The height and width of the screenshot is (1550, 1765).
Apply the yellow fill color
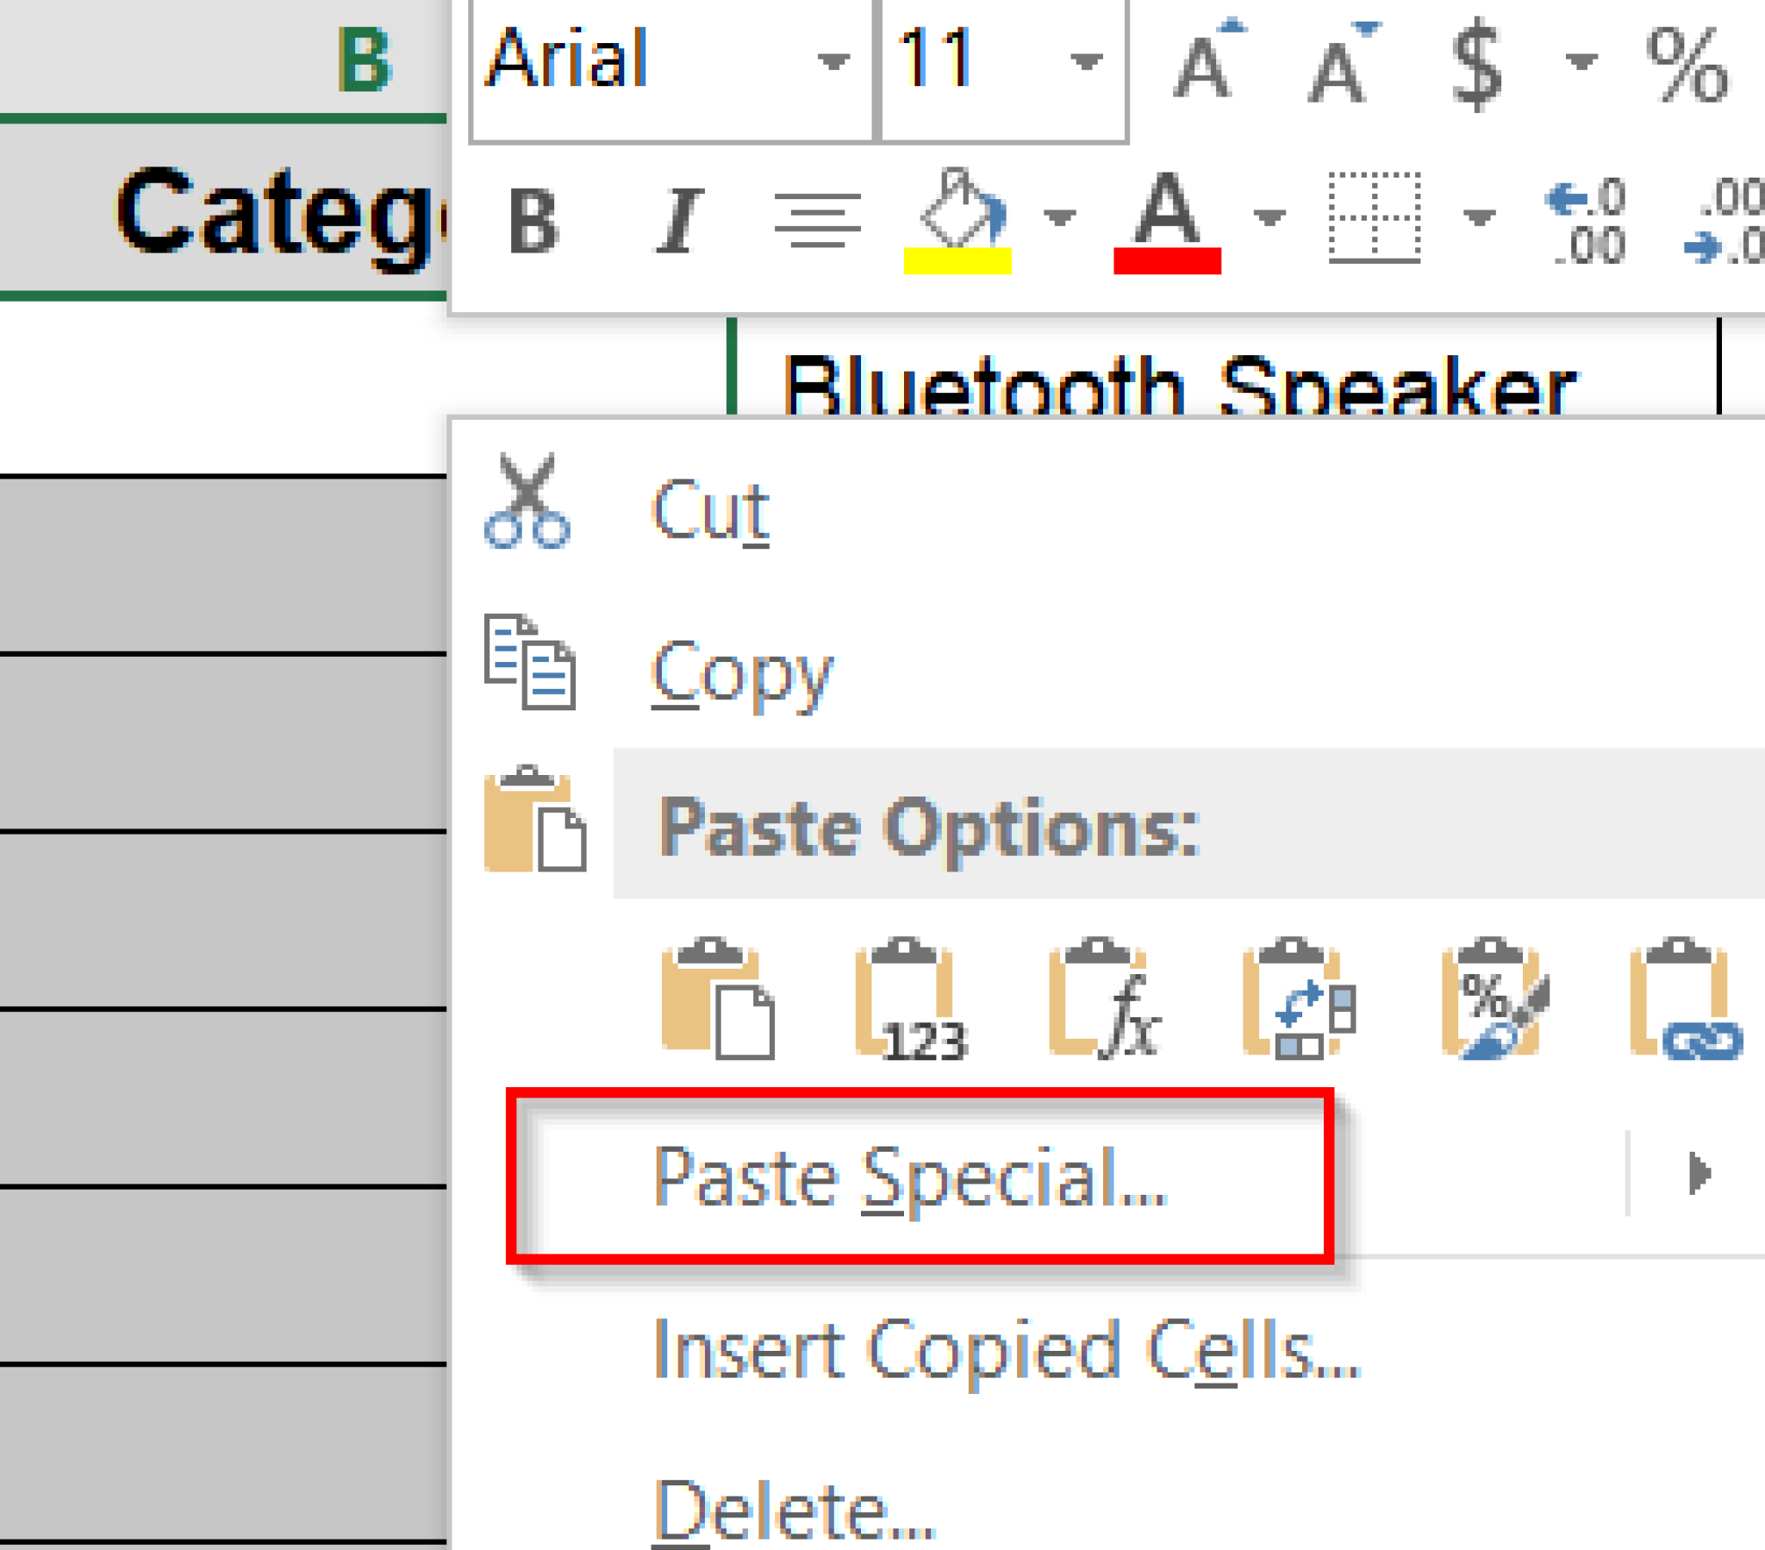(x=957, y=222)
